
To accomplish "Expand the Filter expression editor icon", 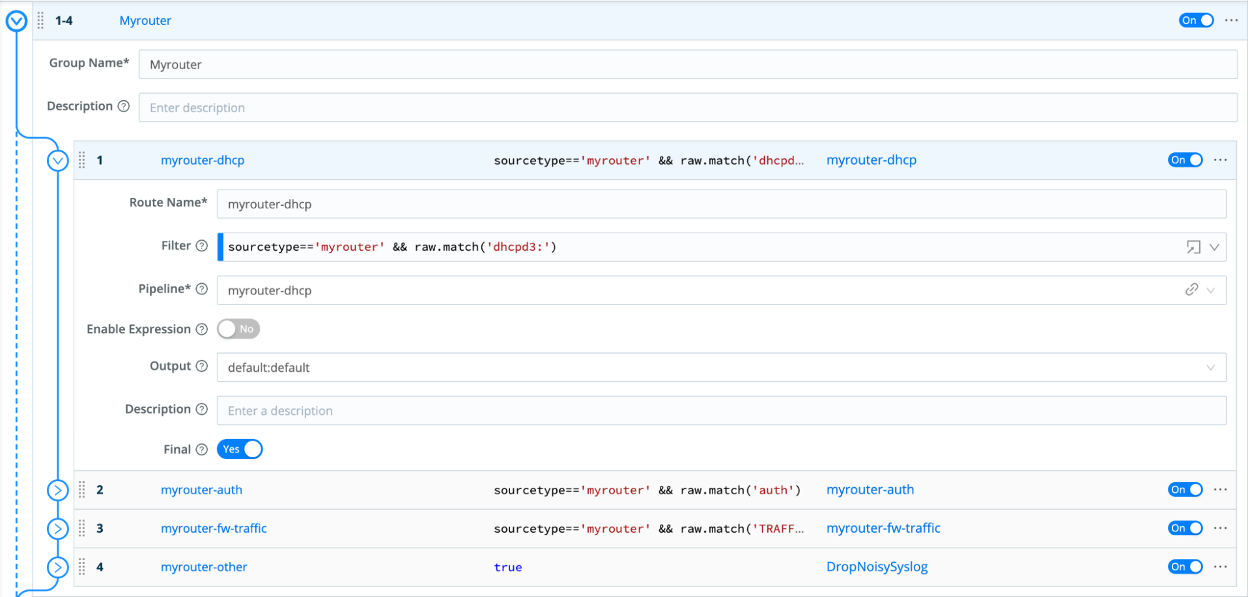I will click(x=1193, y=247).
